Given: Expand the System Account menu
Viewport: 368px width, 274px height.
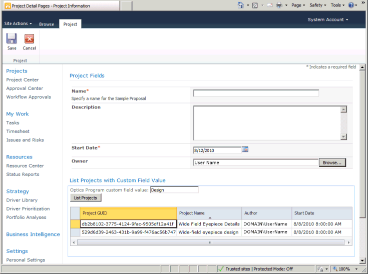Looking at the screenshot, I should click(x=328, y=19).
